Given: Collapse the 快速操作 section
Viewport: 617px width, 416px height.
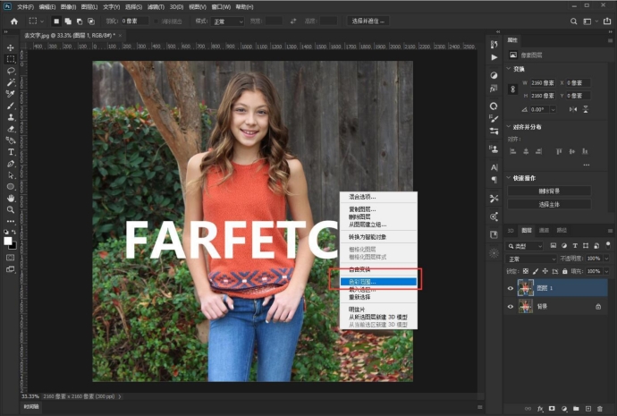Looking at the screenshot, I should pyautogui.click(x=509, y=178).
